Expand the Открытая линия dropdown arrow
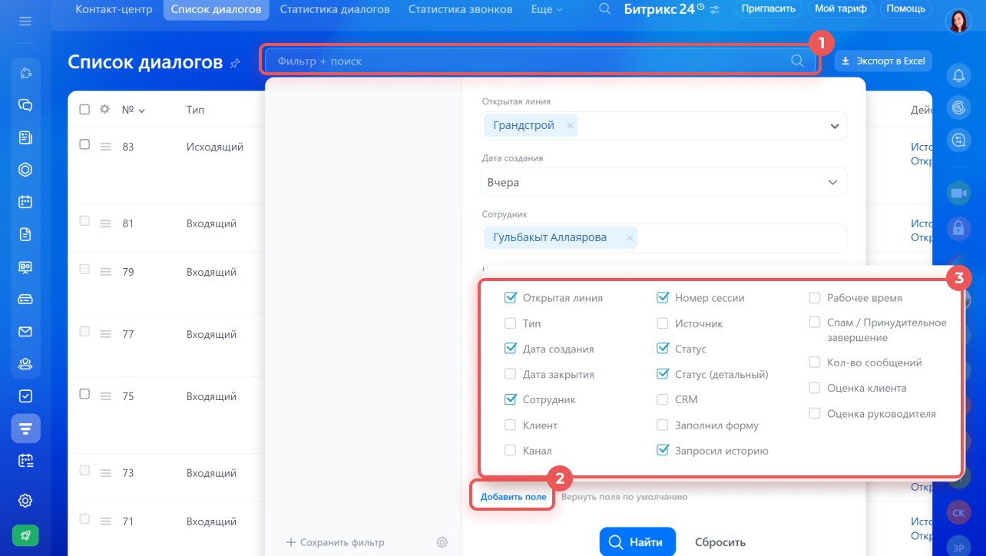The height and width of the screenshot is (556, 986). point(834,126)
